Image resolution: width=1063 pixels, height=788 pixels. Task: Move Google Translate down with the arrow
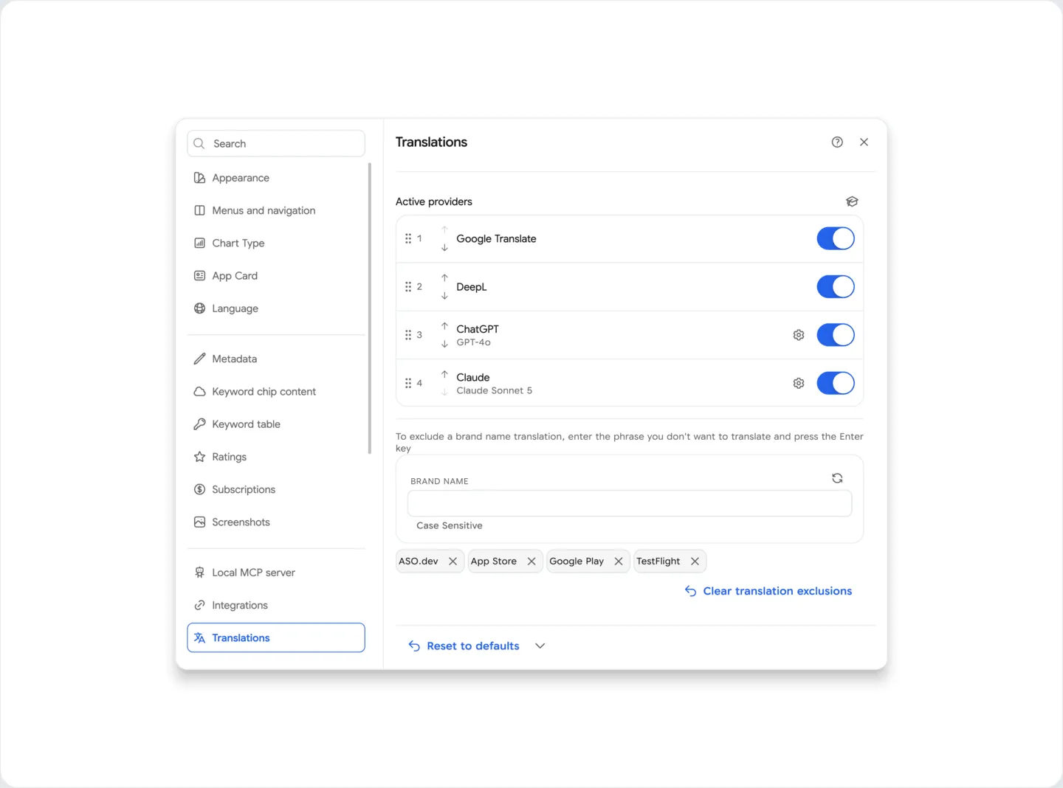444,248
